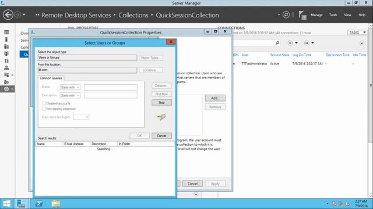Image resolution: width=373 pixels, height=209 pixels.
Task: Click the search magnifier in Connections filter
Action: pyautogui.click(x=277, y=43)
